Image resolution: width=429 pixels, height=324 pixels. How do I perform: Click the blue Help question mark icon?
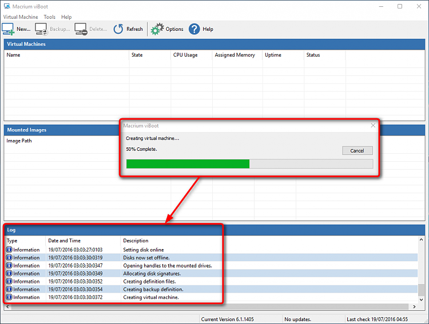(x=194, y=29)
